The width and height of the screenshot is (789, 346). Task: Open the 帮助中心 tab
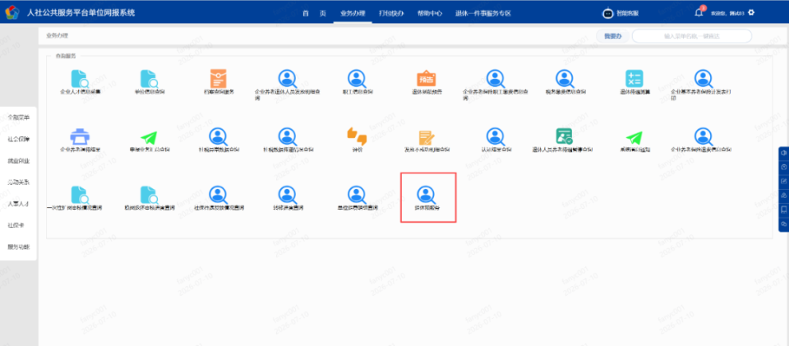coord(429,14)
